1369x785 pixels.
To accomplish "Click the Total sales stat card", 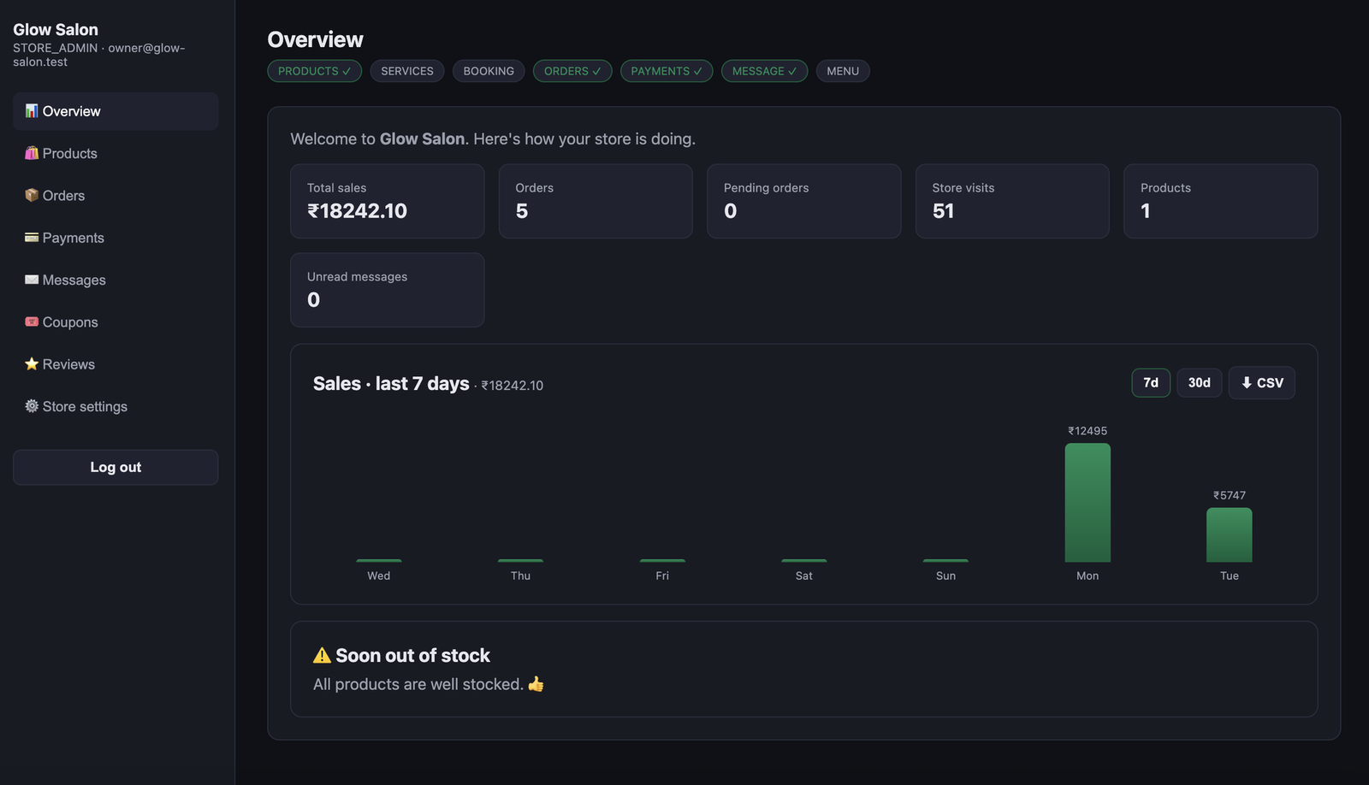I will [x=388, y=201].
